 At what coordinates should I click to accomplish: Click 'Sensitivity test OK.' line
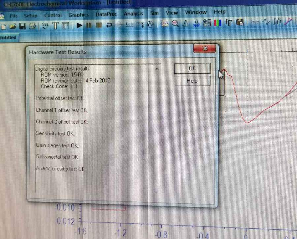[55, 133]
